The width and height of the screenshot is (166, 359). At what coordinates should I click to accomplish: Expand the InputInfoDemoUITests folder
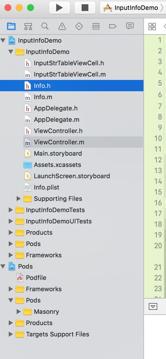11,221
